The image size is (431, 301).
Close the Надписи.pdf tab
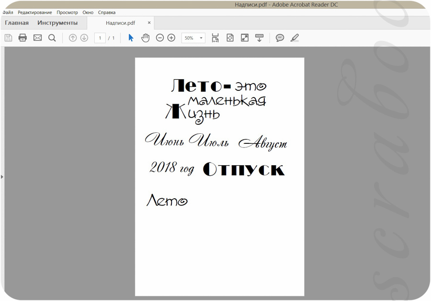(149, 23)
